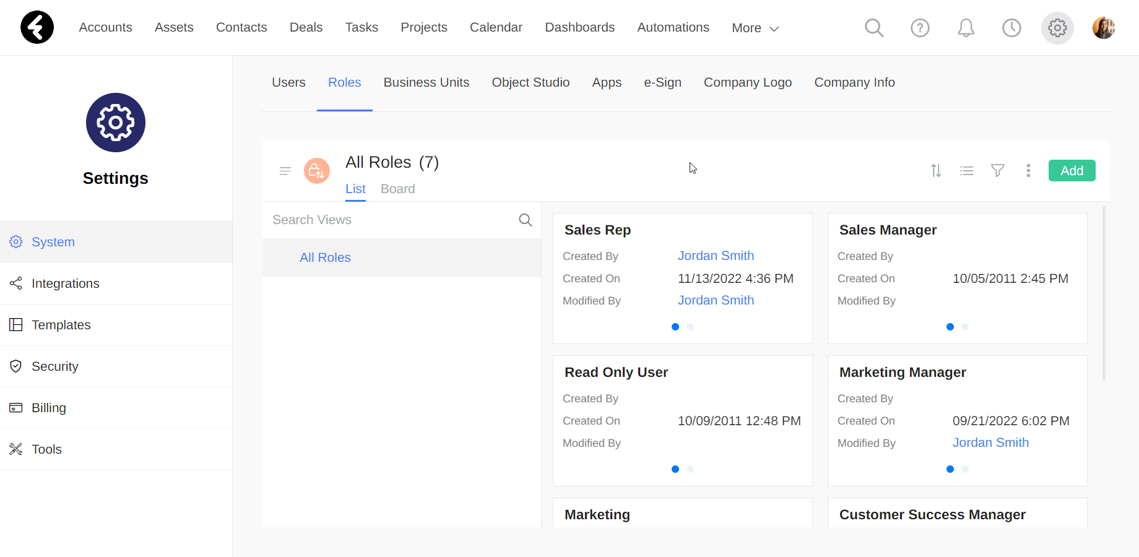Click the orange roles lock icon
This screenshot has width=1139, height=557.
pos(317,171)
